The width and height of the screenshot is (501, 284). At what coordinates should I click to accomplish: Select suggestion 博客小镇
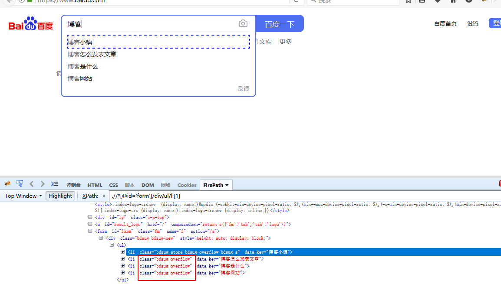(x=158, y=42)
